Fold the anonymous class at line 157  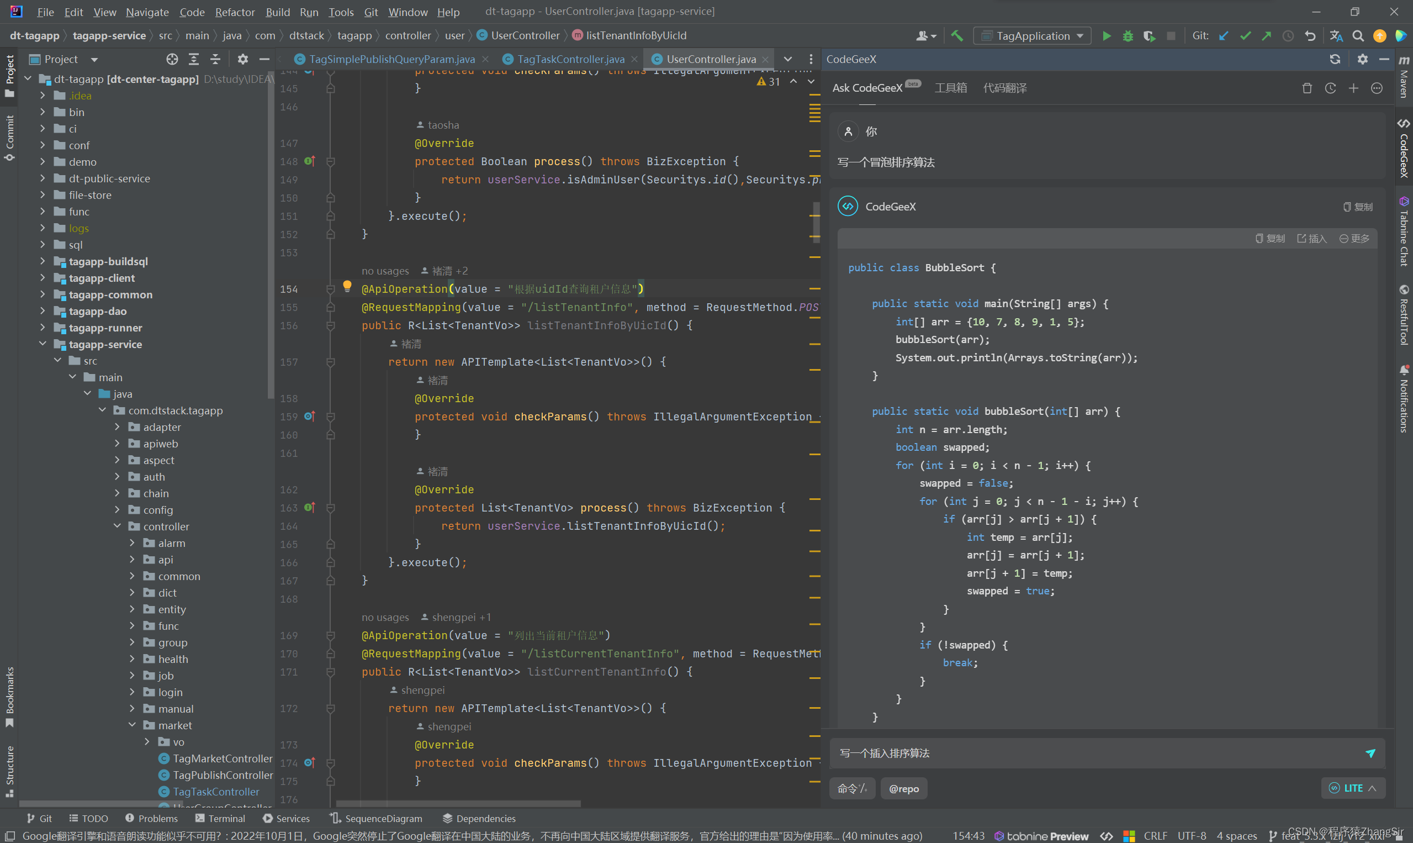(x=330, y=362)
